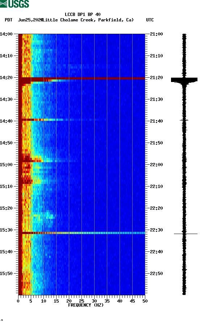This screenshot has width=200, height=324.
Task: Click the "PDT" timezone label
Action: (x=8, y=20)
